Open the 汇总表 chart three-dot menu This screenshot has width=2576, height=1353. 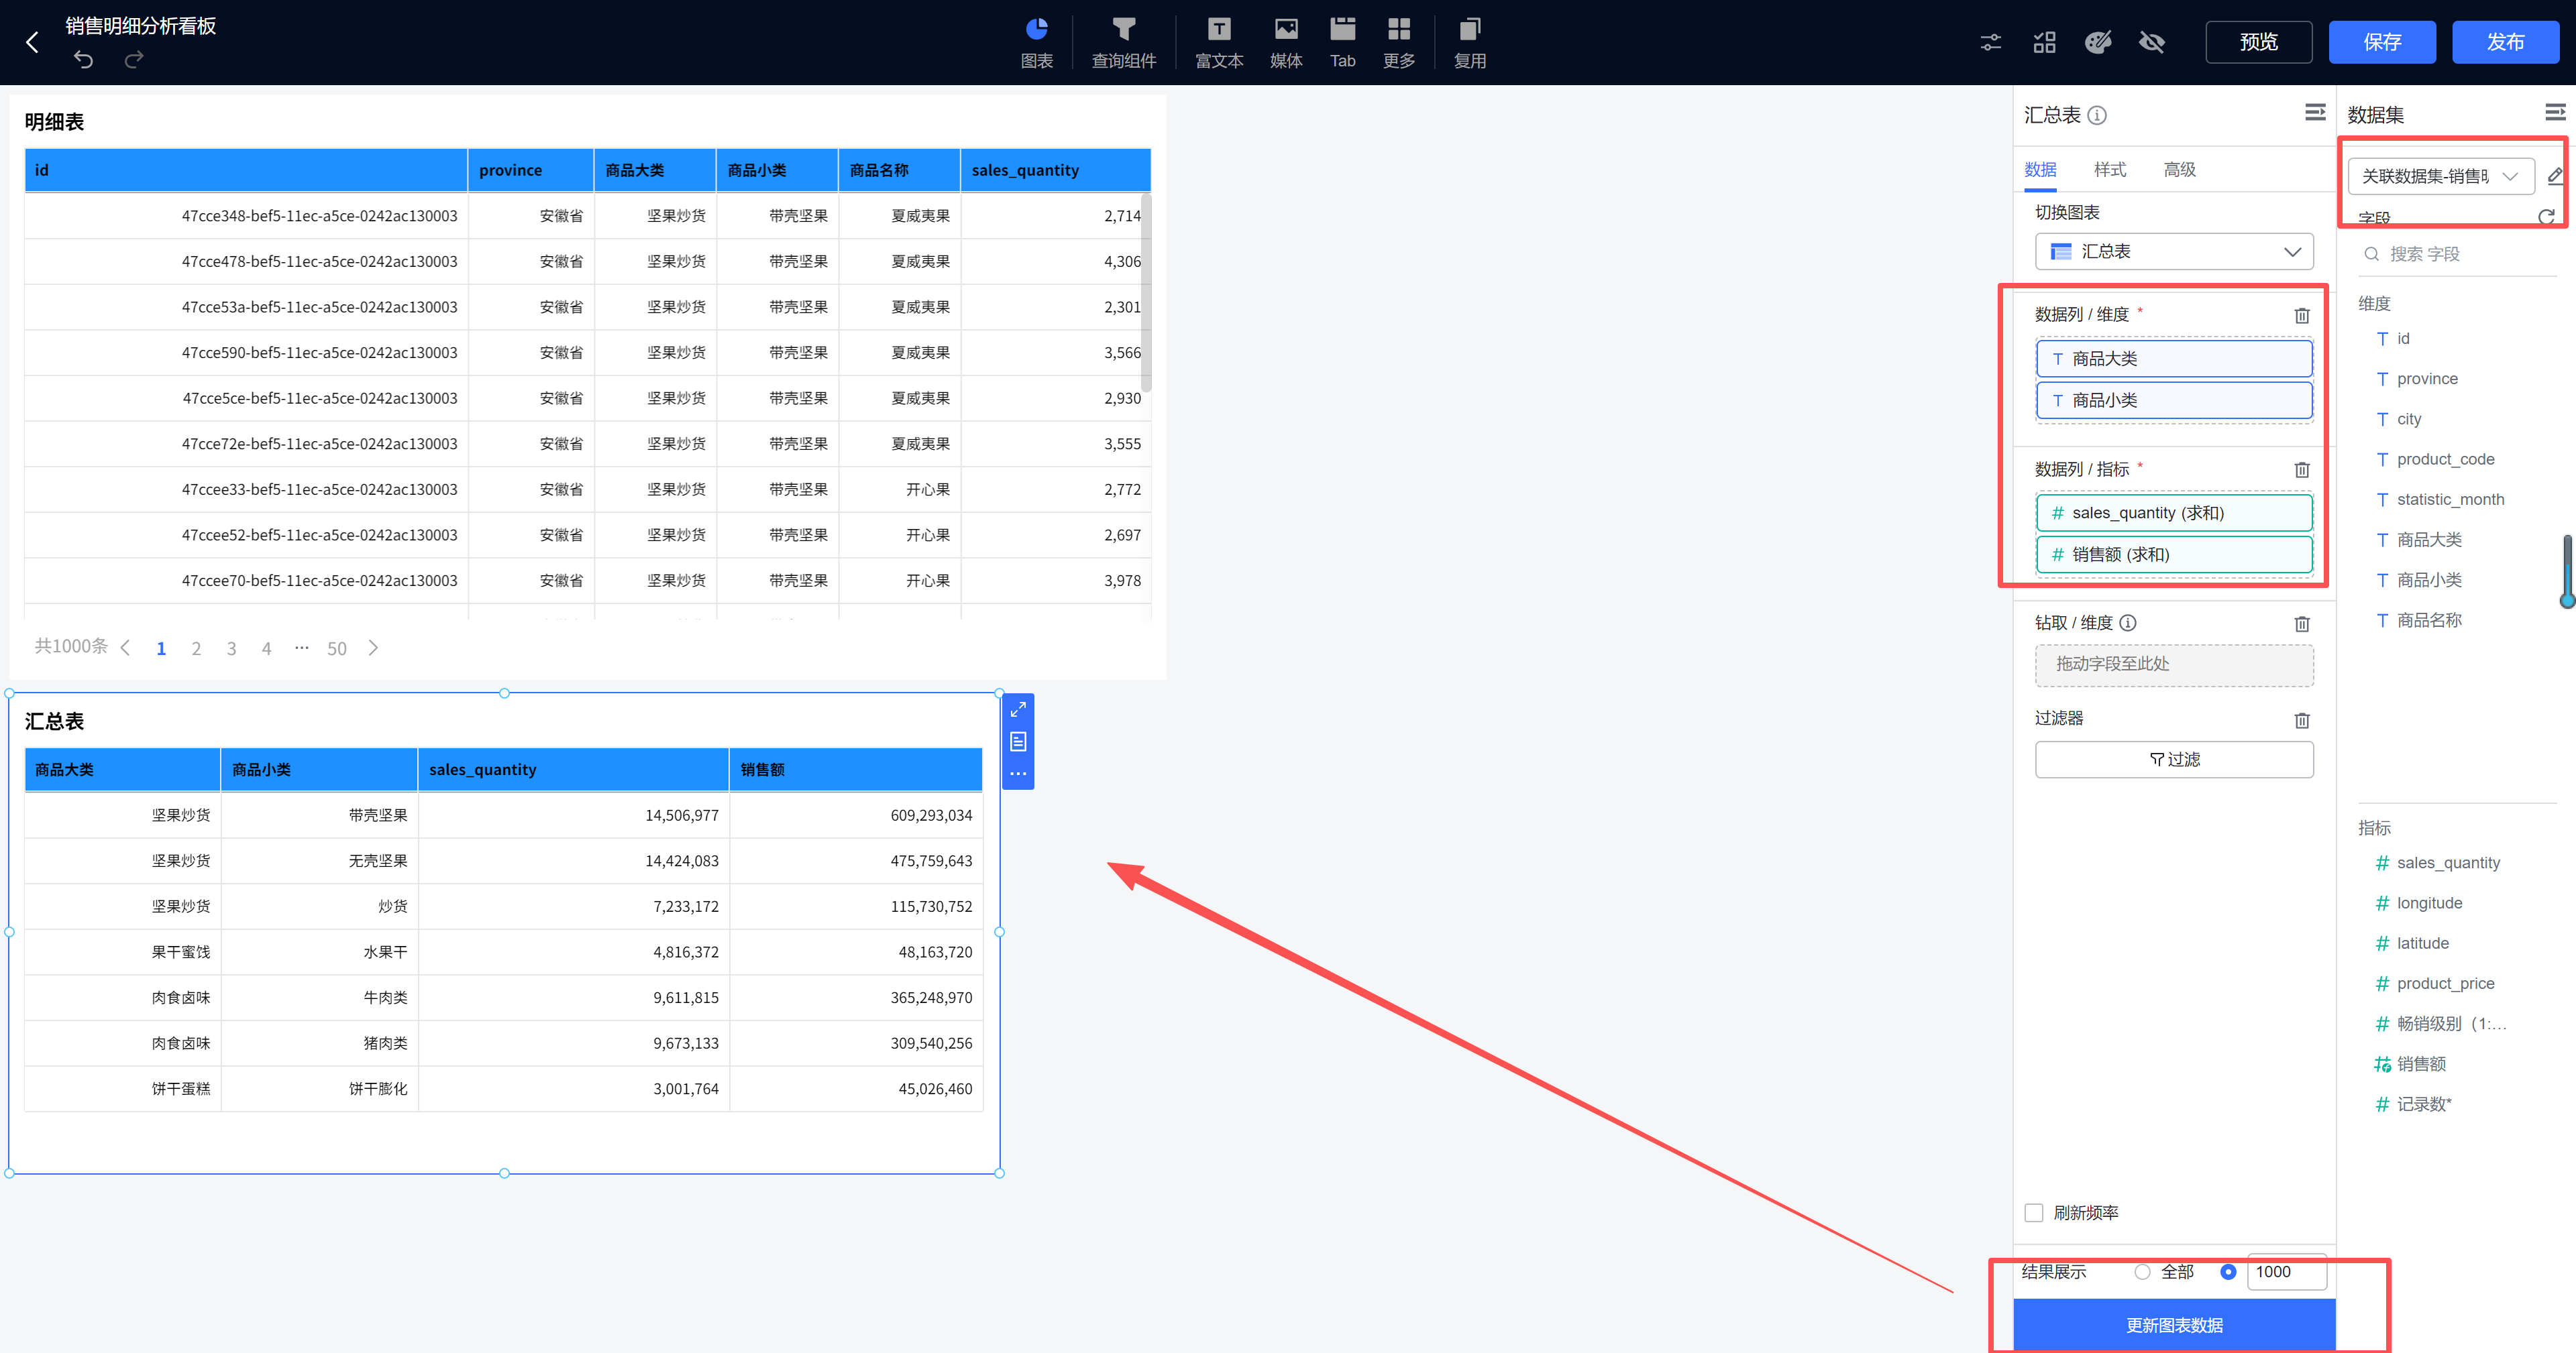tap(1018, 774)
